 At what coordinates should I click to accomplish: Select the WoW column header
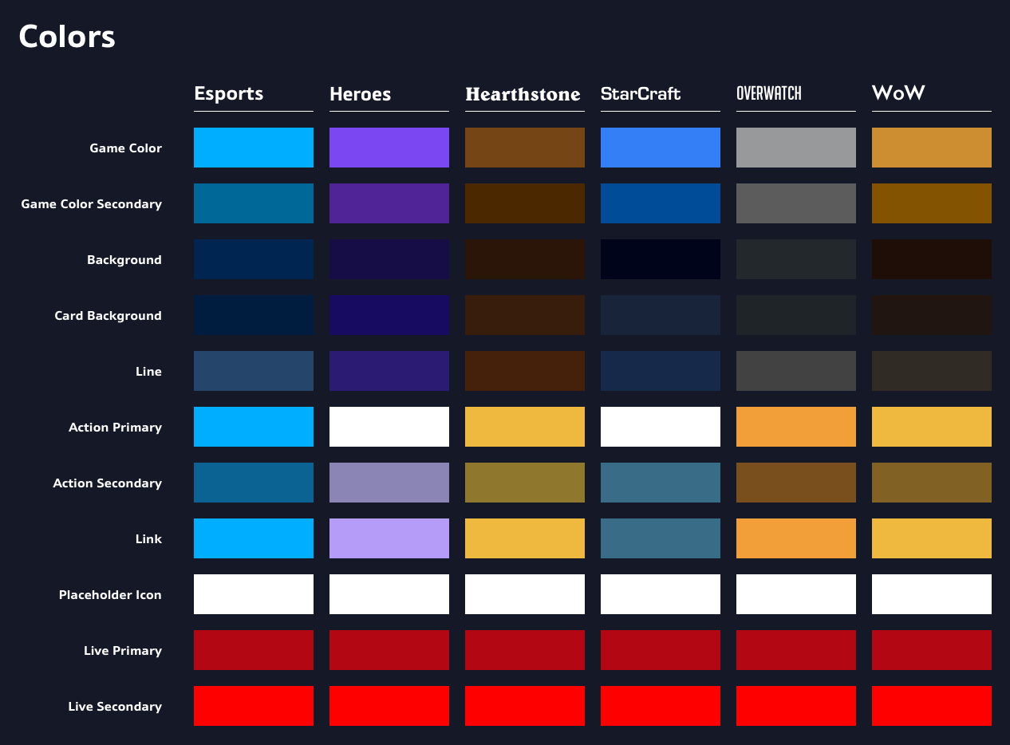coord(898,93)
